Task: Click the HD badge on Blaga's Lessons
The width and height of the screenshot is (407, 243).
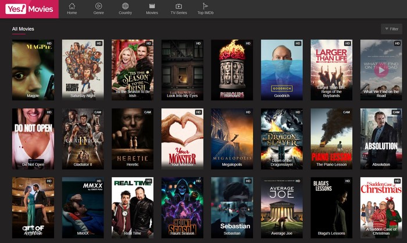Action: point(348,181)
